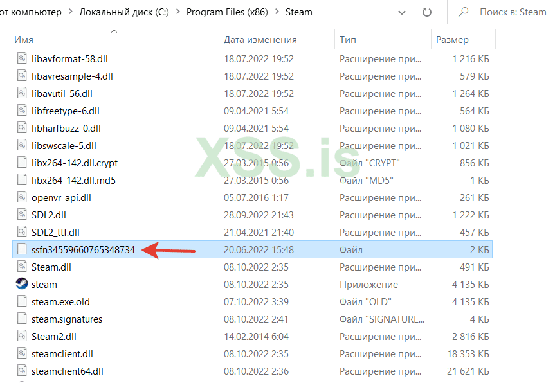Select the file name openvr_api.dll
This screenshot has width=555, height=383.
61,197
